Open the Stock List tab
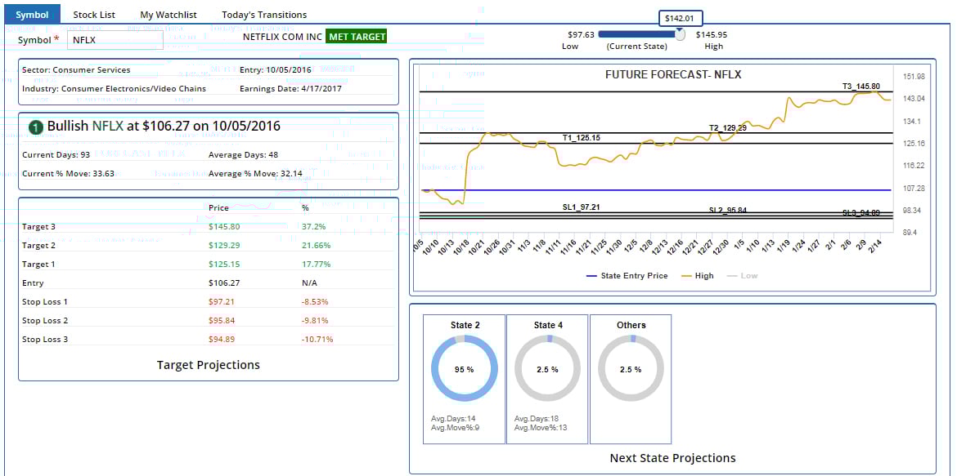The width and height of the screenshot is (957, 476). (x=94, y=15)
